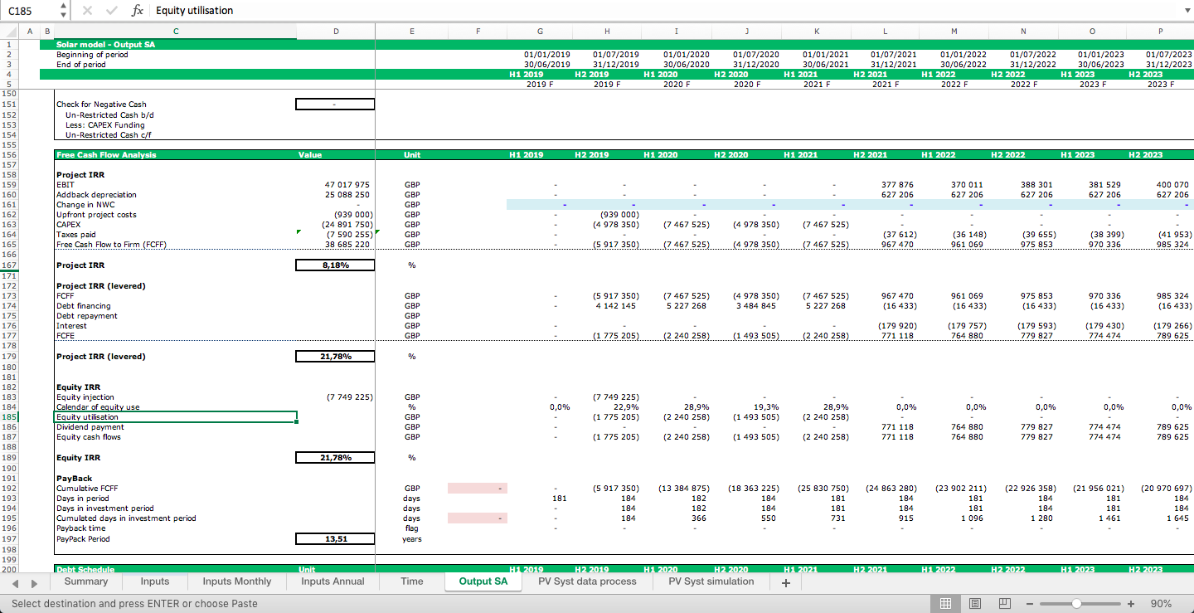Open the insert function fx button
1194x613 pixels.
(137, 11)
